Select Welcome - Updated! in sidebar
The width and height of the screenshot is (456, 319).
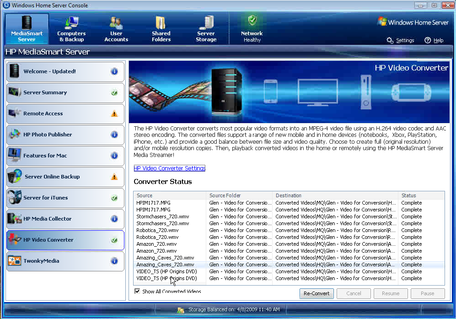click(65, 71)
